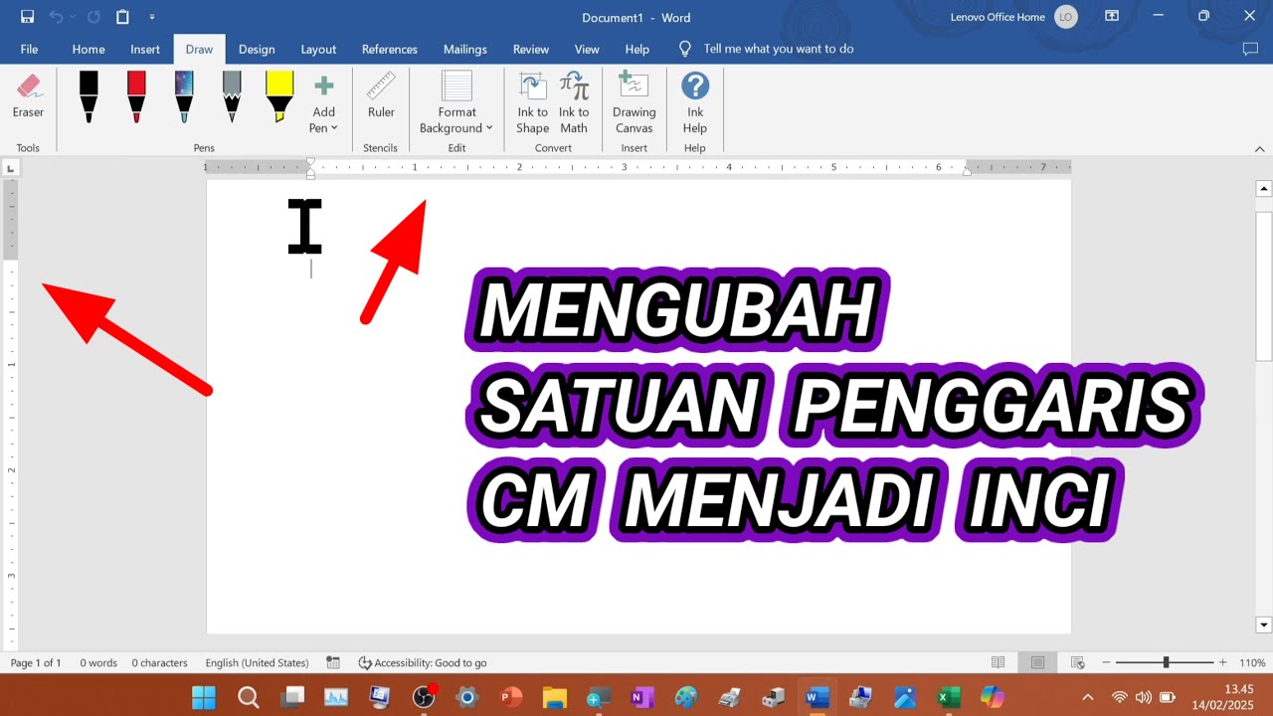Open the Add Pen dropdown
Image resolution: width=1273 pixels, height=716 pixels.
323,105
